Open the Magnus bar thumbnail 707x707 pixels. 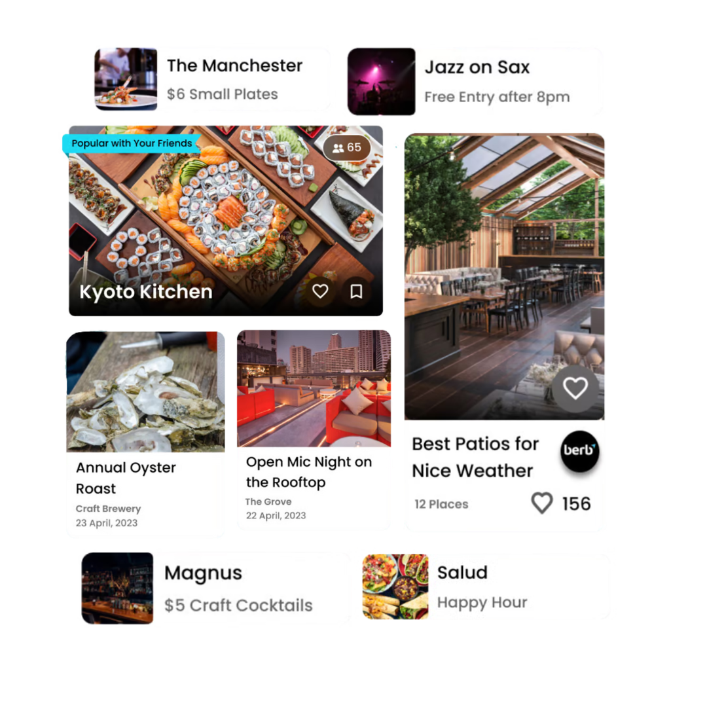pos(117,588)
